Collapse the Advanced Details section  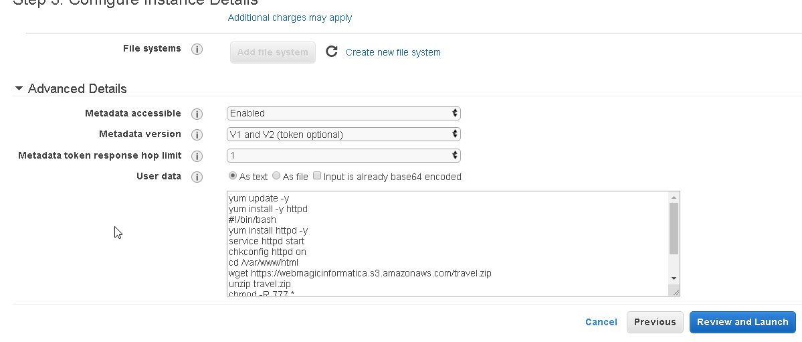point(19,88)
